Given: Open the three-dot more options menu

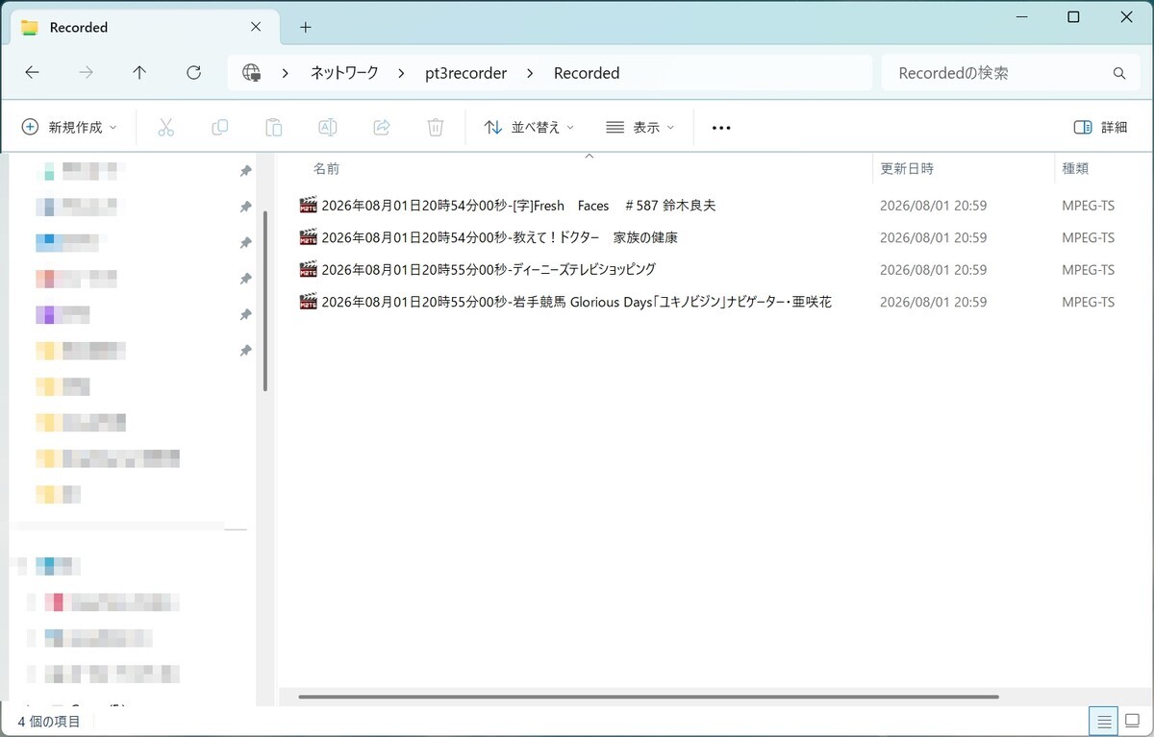Looking at the screenshot, I should click(721, 128).
